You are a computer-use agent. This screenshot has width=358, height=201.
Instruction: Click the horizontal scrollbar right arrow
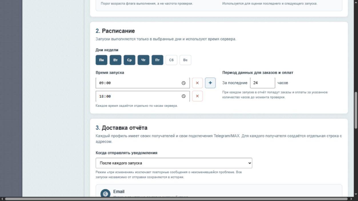pyautogui.click(x=351, y=199)
